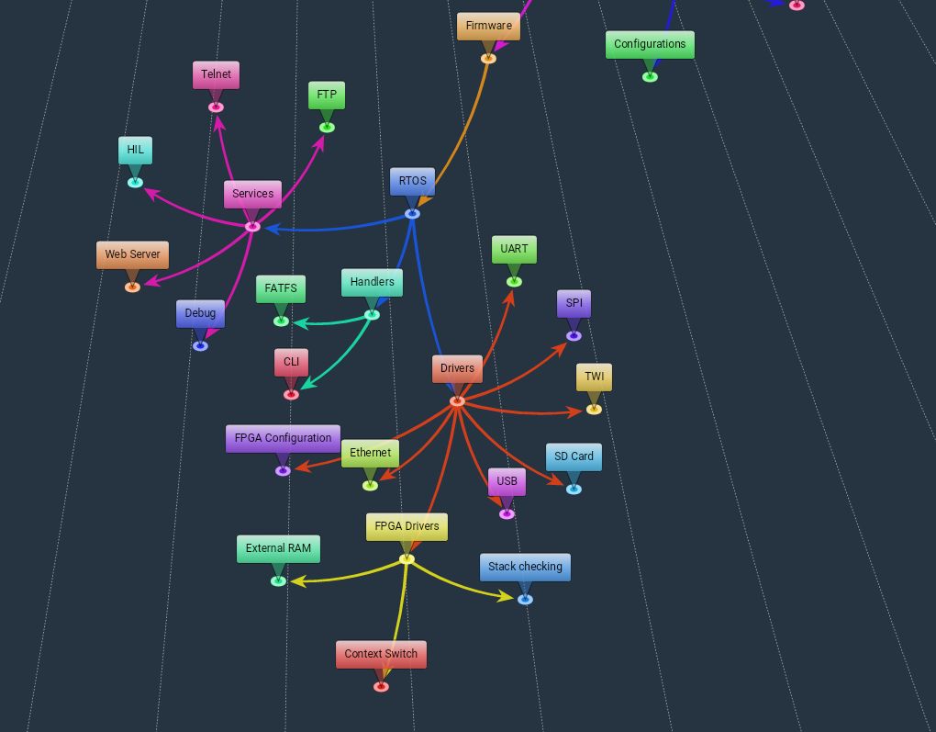Select the Configurations node

click(650, 44)
